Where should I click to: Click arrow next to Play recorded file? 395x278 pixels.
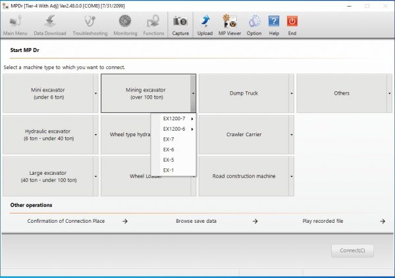click(x=382, y=221)
